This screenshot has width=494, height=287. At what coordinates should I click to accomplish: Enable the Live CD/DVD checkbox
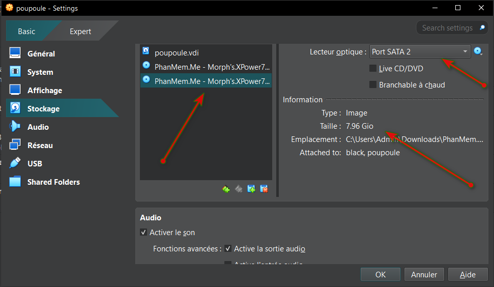pyautogui.click(x=373, y=68)
